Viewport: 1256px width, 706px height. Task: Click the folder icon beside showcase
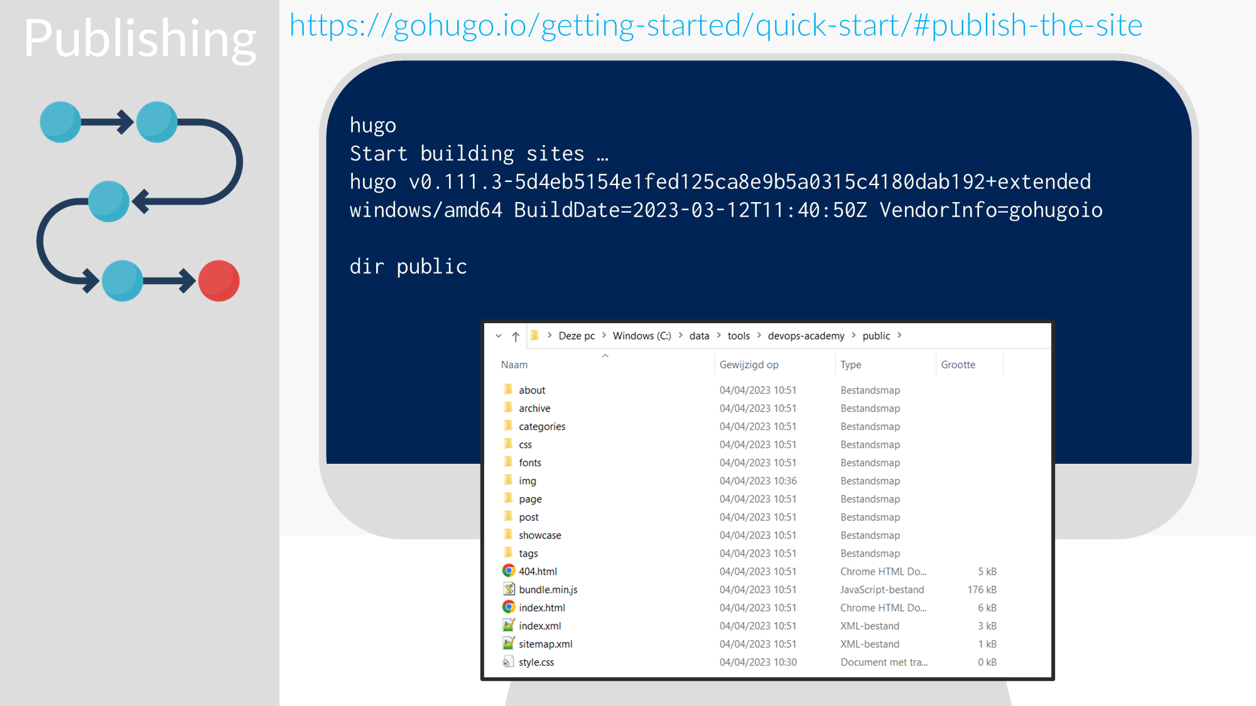tap(509, 535)
